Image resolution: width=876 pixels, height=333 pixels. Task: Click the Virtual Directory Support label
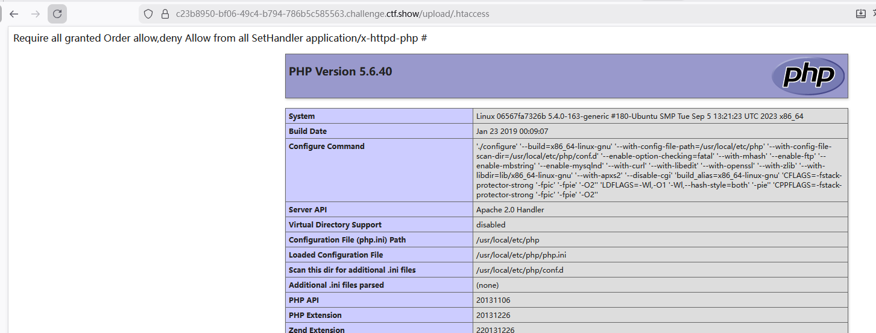[335, 225]
